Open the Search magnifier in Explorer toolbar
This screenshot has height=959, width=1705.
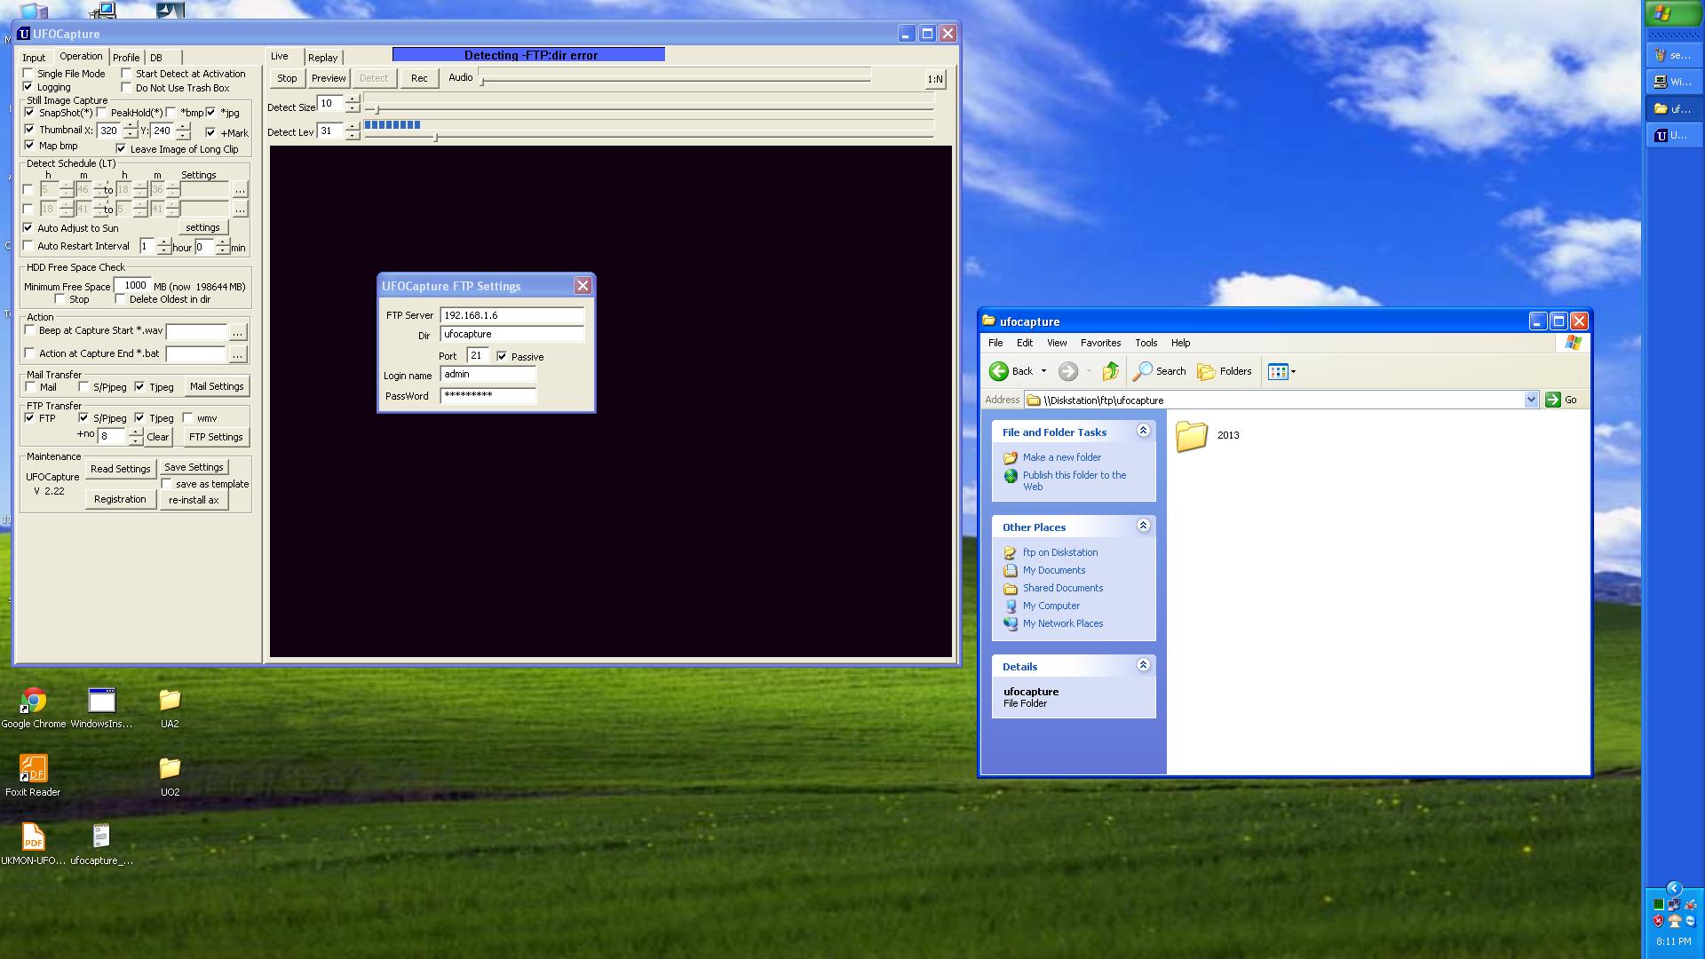1142,371
